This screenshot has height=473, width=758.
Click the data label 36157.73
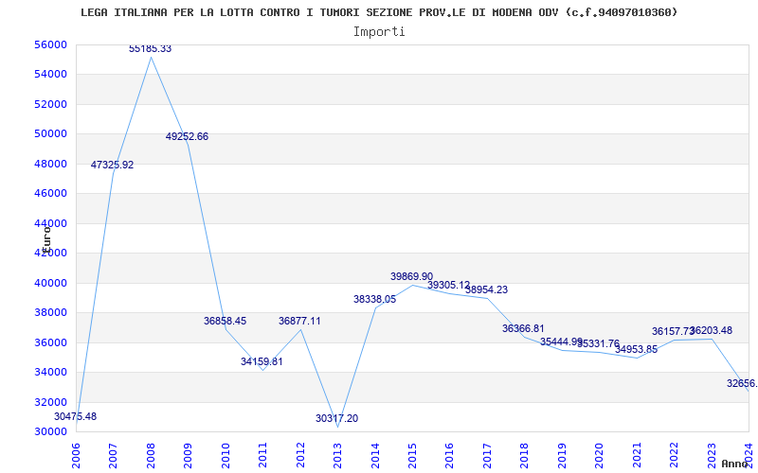pyautogui.click(x=673, y=332)
